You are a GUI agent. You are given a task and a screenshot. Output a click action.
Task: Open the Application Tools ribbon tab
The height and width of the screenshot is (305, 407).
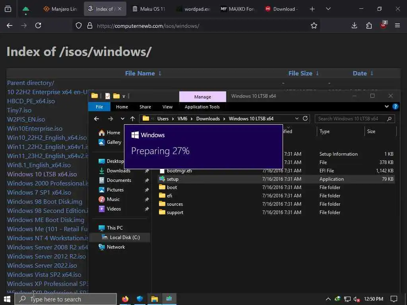(202, 107)
